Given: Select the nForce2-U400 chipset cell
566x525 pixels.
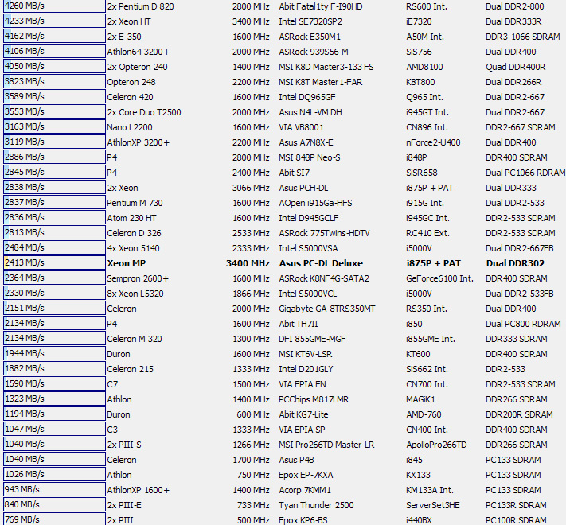Looking at the screenshot, I should click(432, 142).
